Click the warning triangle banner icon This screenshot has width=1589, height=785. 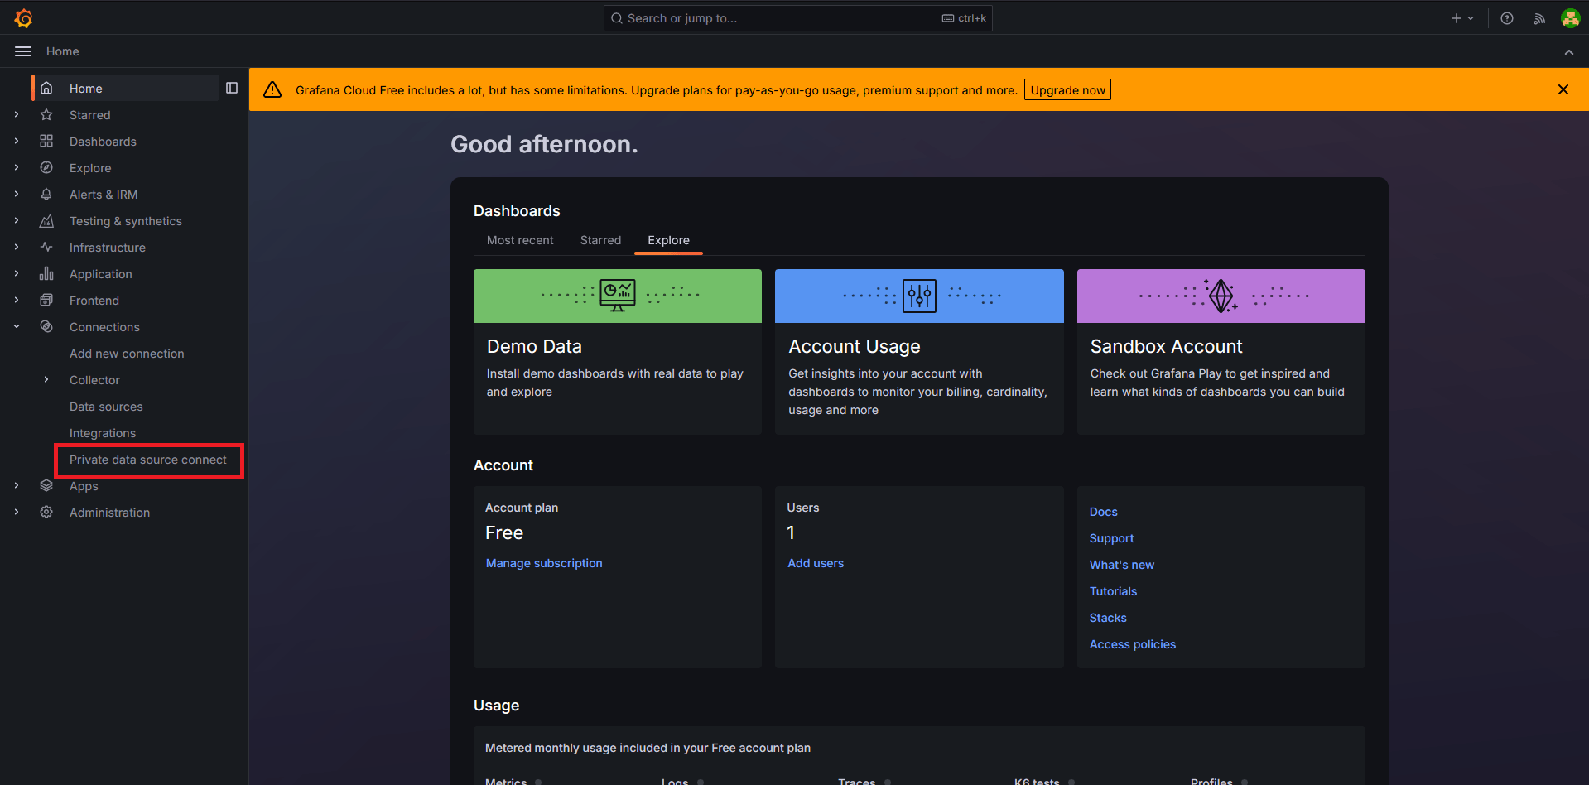coord(272,89)
